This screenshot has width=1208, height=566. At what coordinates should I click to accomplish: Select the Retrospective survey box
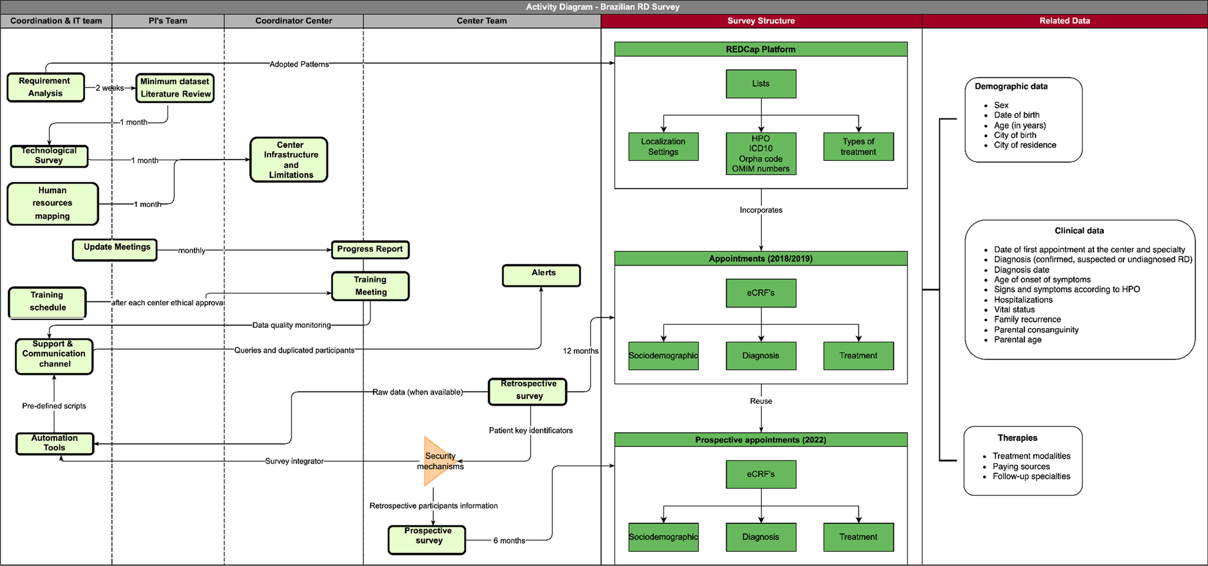pyautogui.click(x=528, y=392)
